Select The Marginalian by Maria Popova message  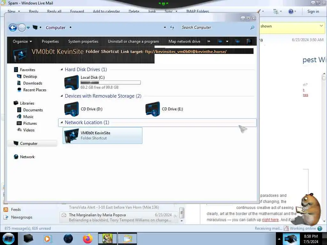119,217
